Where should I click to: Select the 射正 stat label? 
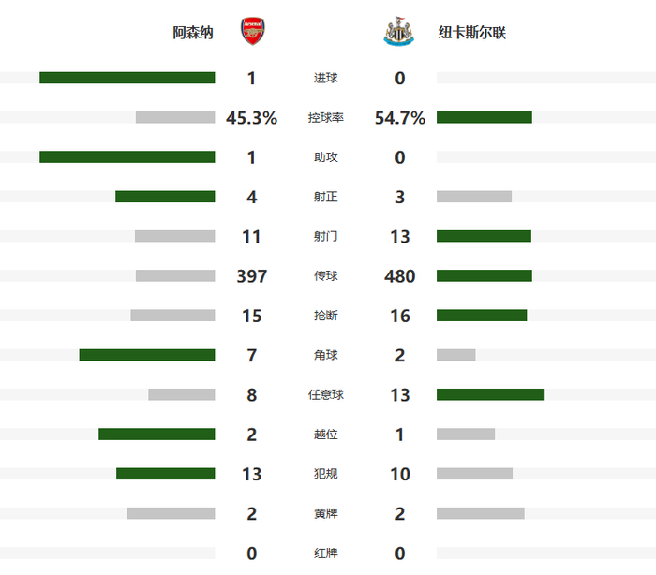tap(326, 197)
